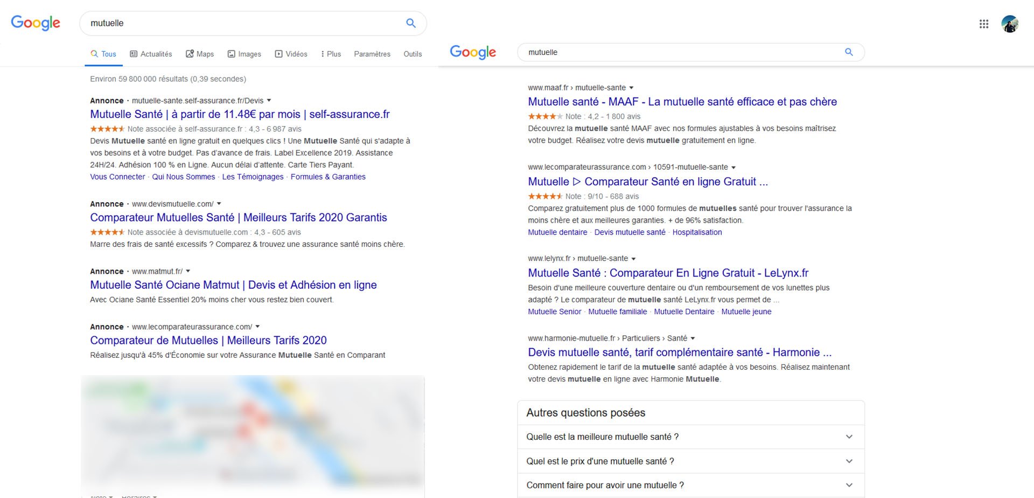Open the MAAF Mutuelle santé result link
The width and height of the screenshot is (1034, 498).
click(x=682, y=102)
